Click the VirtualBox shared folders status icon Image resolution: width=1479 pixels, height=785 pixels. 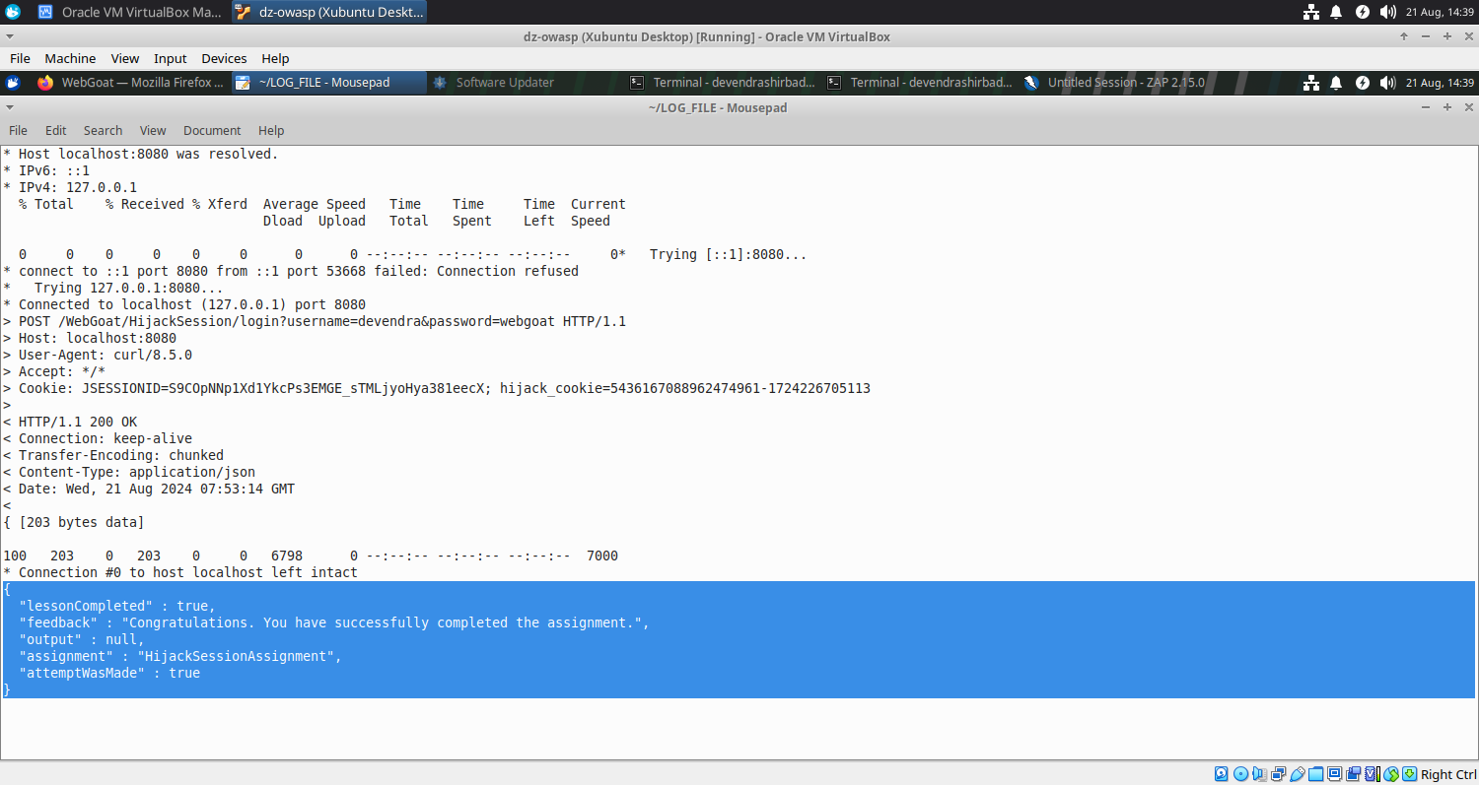(x=1315, y=774)
